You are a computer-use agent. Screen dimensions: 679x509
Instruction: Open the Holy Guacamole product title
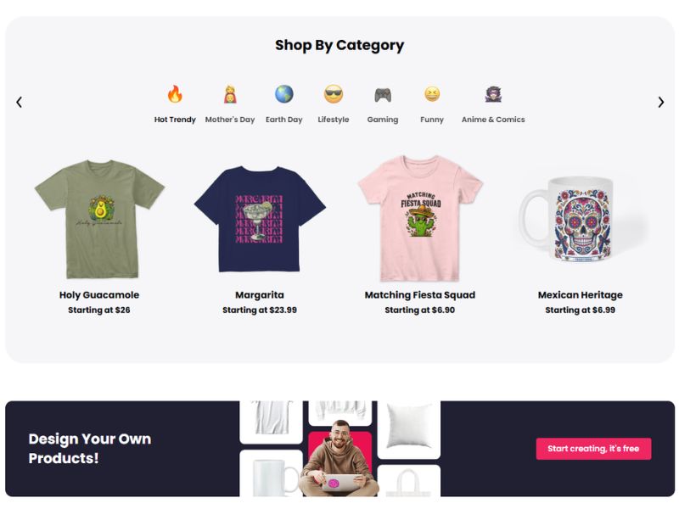coord(99,294)
